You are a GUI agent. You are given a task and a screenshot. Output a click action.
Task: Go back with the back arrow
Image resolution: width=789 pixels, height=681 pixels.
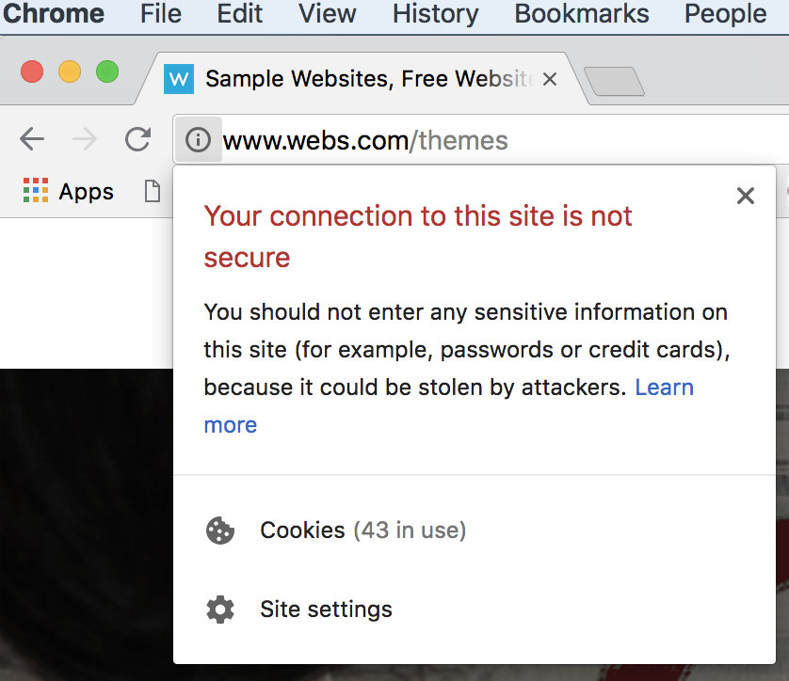32,139
